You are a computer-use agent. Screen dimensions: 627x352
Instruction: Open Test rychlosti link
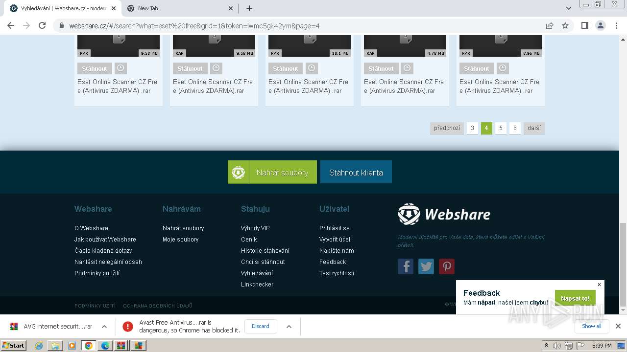click(x=337, y=273)
